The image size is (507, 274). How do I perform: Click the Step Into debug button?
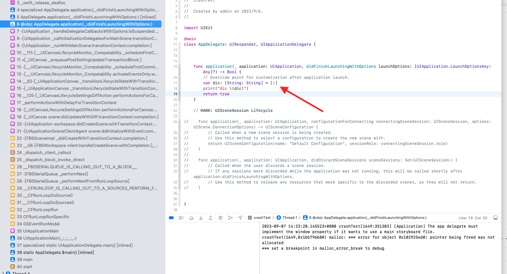coord(201,218)
